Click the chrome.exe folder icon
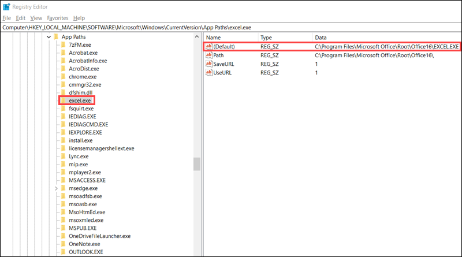Viewport: 462px width, 257px height. pyautogui.click(x=64, y=76)
